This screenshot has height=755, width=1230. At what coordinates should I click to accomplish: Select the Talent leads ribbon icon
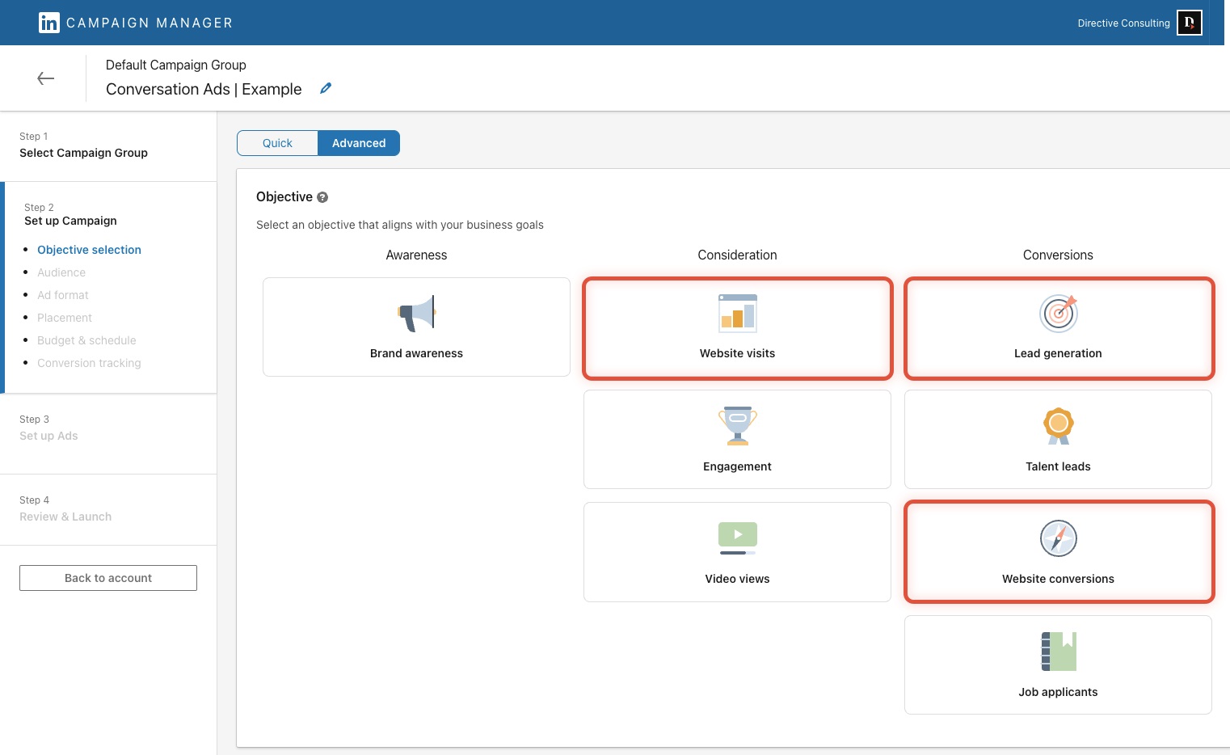pyautogui.click(x=1058, y=426)
